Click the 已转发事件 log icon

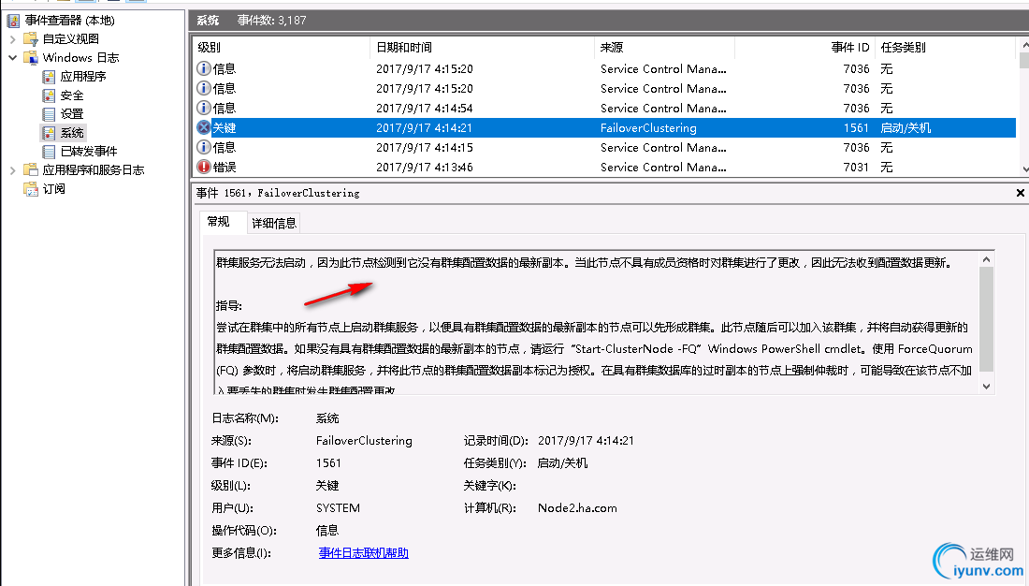[49, 152]
